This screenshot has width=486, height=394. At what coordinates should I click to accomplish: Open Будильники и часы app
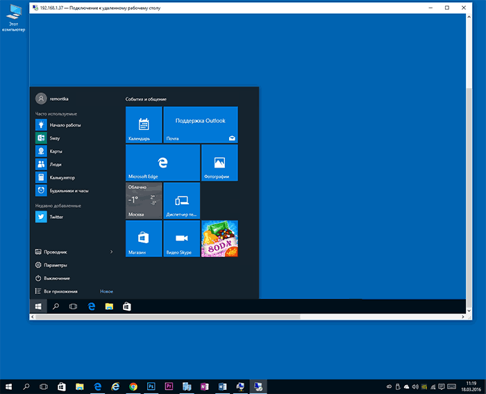click(62, 190)
